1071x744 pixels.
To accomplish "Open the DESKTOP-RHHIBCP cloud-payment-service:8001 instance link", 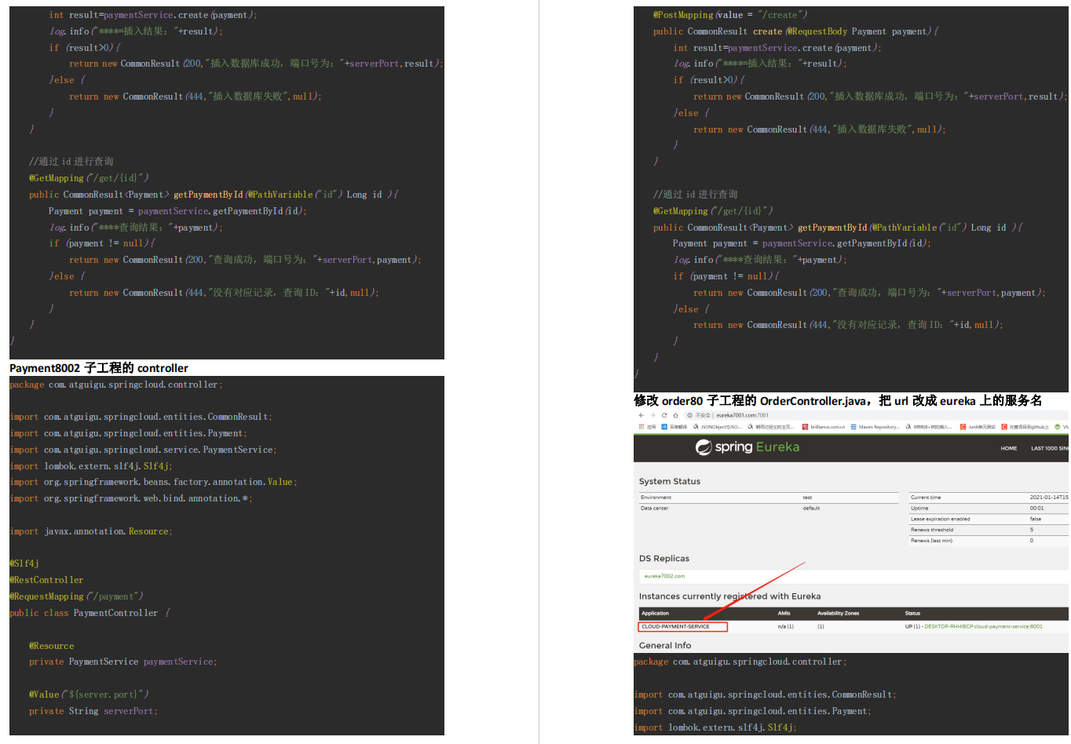I will tap(984, 626).
